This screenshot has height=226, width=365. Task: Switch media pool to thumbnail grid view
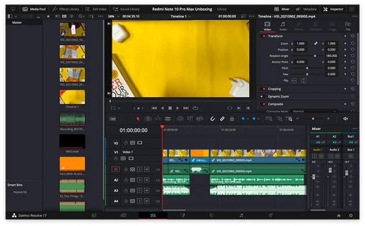[64, 16]
